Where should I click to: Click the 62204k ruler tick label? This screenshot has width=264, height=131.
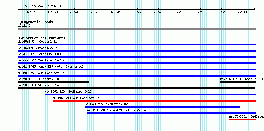(95, 12)
